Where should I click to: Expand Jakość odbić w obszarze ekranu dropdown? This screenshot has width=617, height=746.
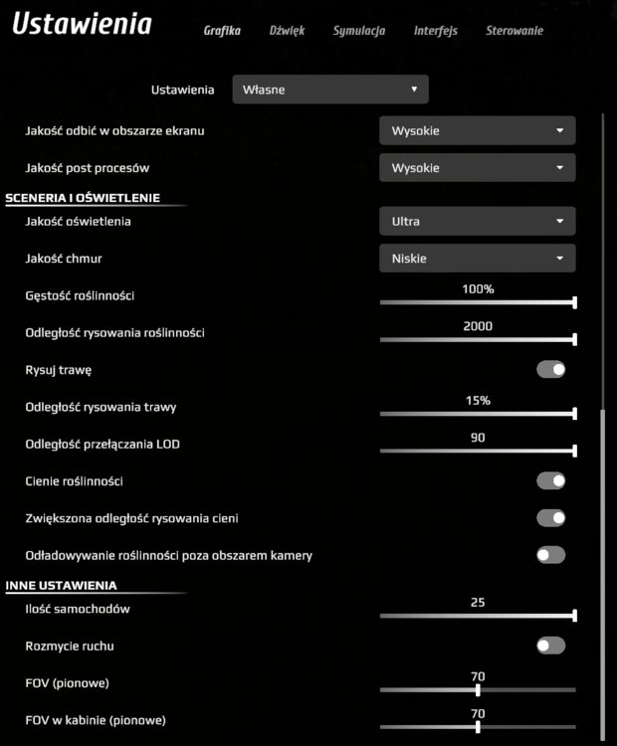pyautogui.click(x=477, y=130)
